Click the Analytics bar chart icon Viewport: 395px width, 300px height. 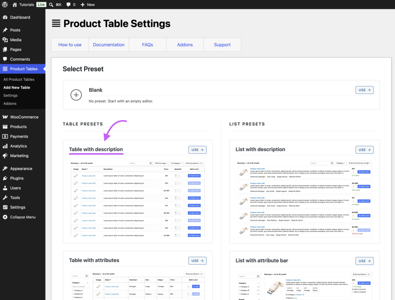[5, 146]
